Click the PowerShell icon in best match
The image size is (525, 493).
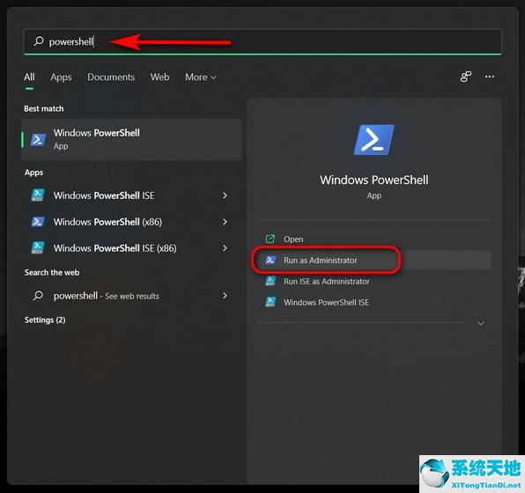tap(38, 140)
